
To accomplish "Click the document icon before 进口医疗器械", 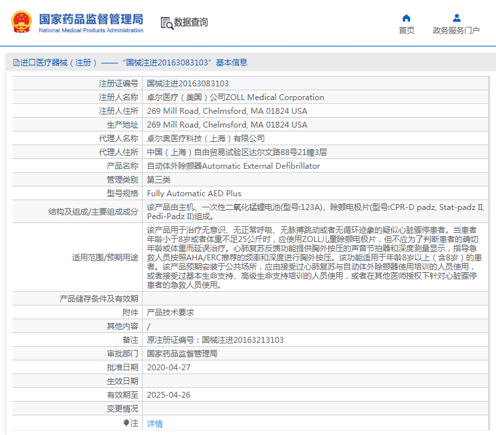I will (x=16, y=63).
